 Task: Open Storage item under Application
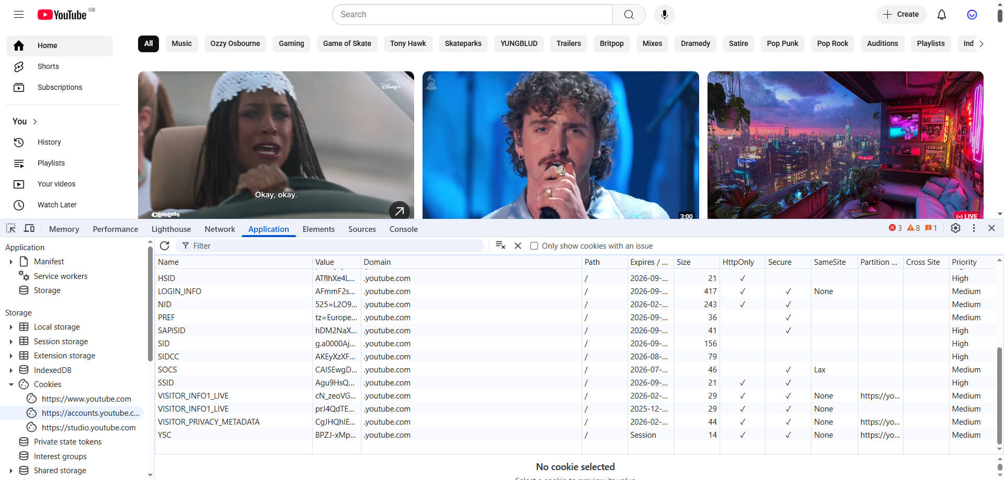[47, 290]
